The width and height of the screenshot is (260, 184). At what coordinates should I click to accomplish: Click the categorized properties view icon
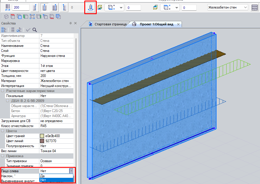coord(4,29)
